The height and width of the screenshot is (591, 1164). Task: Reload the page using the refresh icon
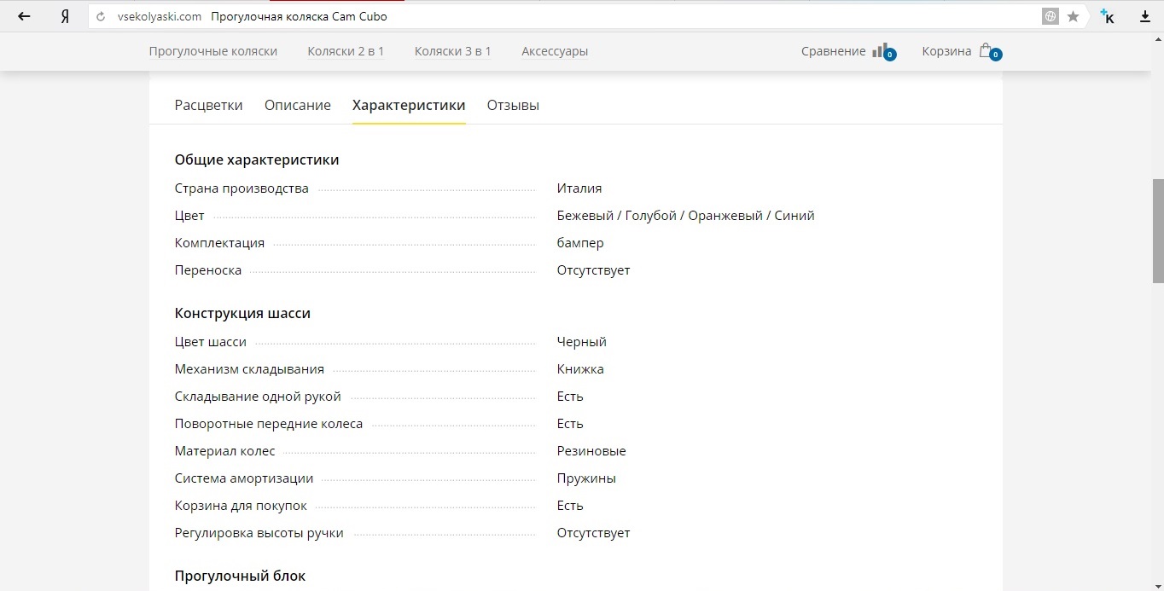point(102,16)
